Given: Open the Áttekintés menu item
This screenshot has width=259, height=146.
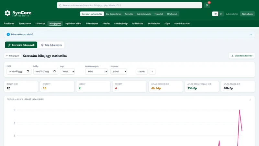Looking at the screenshot, I should coord(9,23).
